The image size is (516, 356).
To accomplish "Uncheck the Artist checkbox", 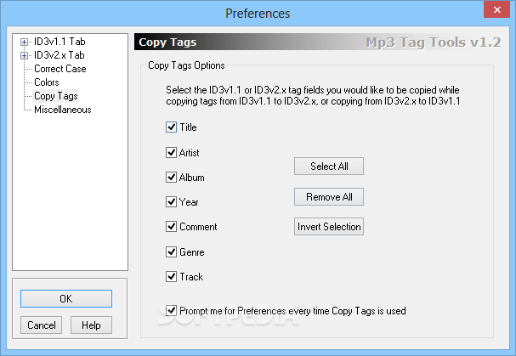I will (171, 152).
